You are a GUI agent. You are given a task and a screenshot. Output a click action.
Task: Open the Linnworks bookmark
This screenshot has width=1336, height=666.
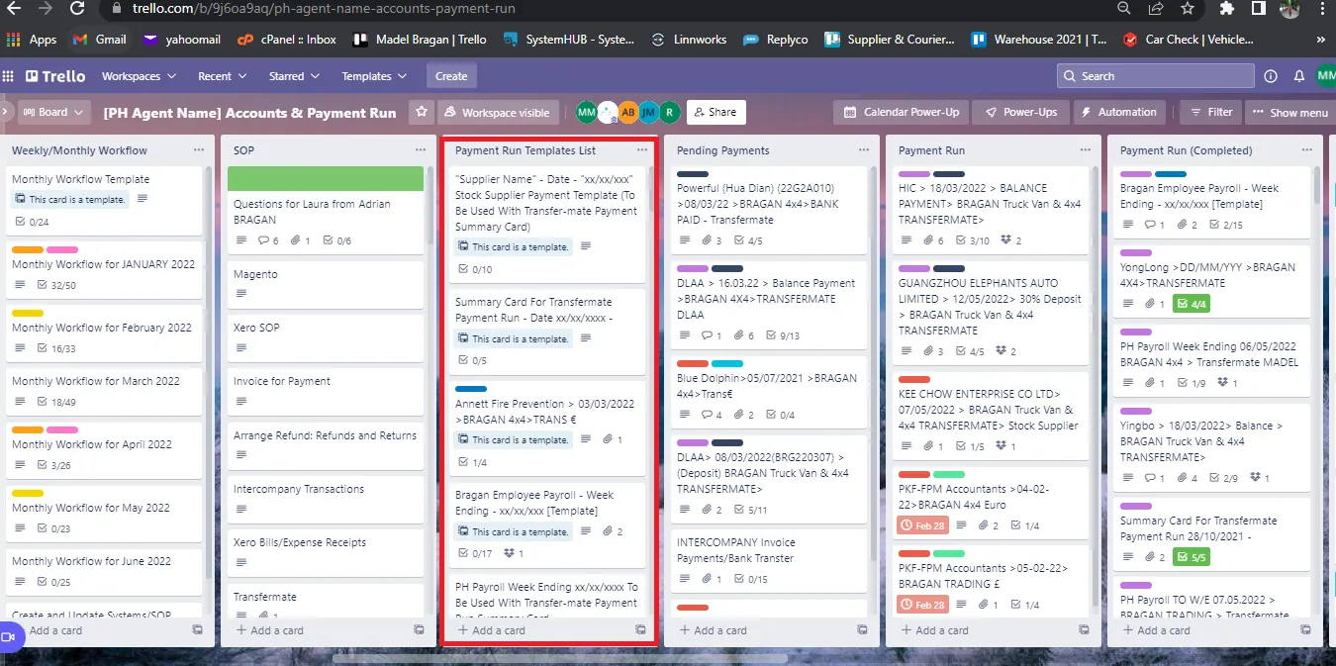[689, 40]
